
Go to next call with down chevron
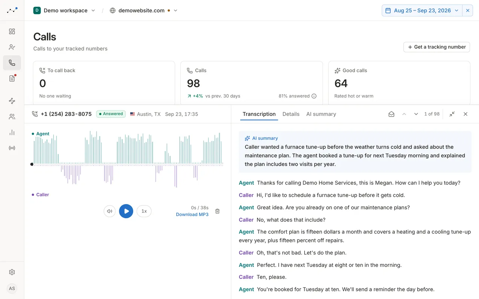click(x=416, y=114)
